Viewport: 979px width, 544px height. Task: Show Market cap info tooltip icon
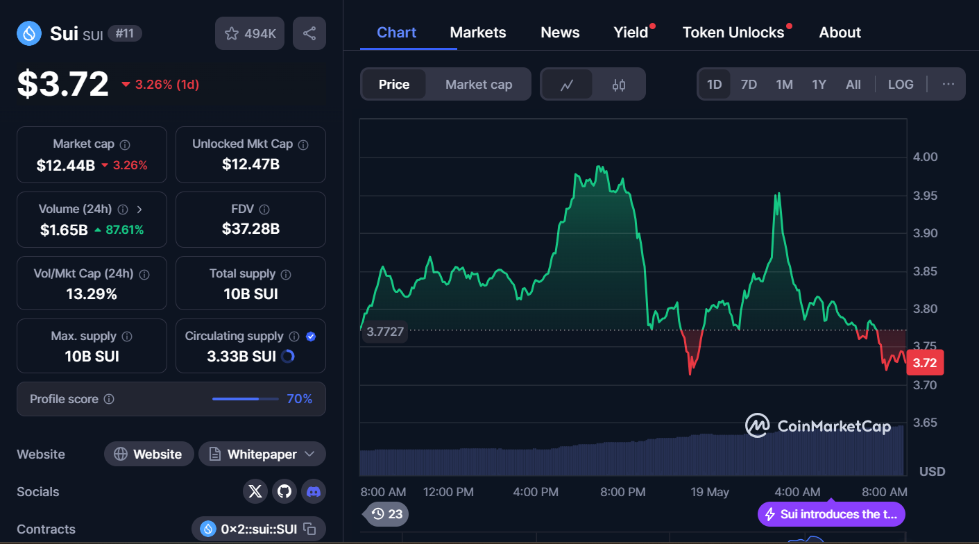tap(125, 144)
